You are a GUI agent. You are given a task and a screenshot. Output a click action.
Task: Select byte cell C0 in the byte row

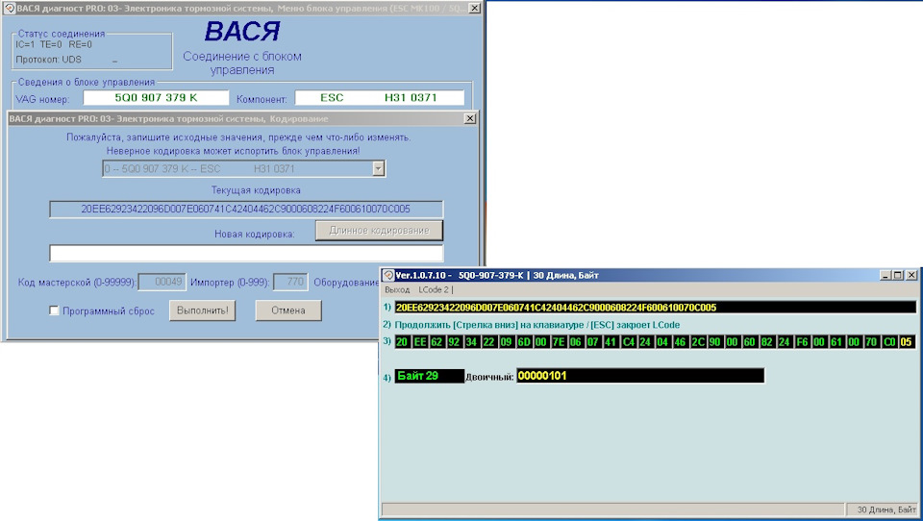pyautogui.click(x=889, y=342)
